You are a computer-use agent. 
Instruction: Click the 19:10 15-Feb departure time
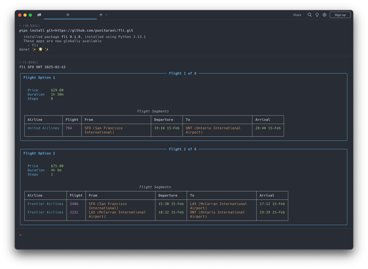pos(167,128)
